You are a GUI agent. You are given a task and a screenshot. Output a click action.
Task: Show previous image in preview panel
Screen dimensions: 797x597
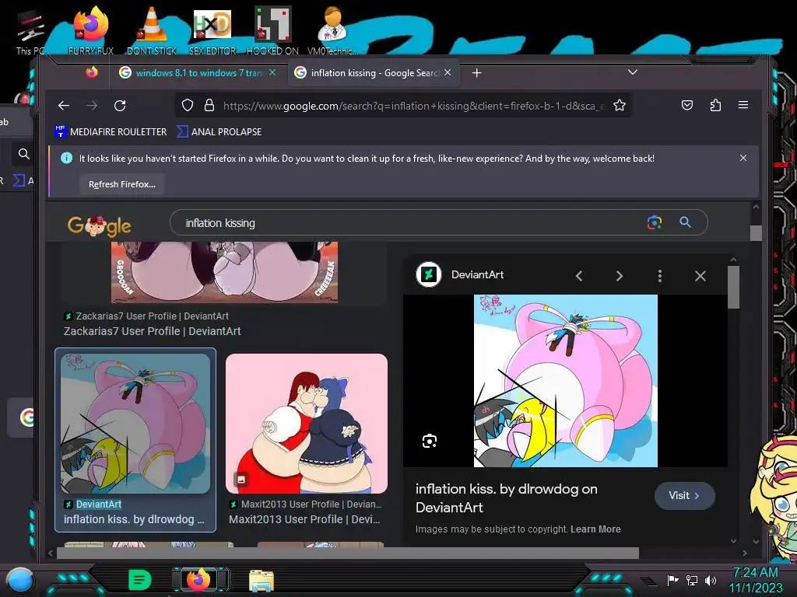[579, 276]
